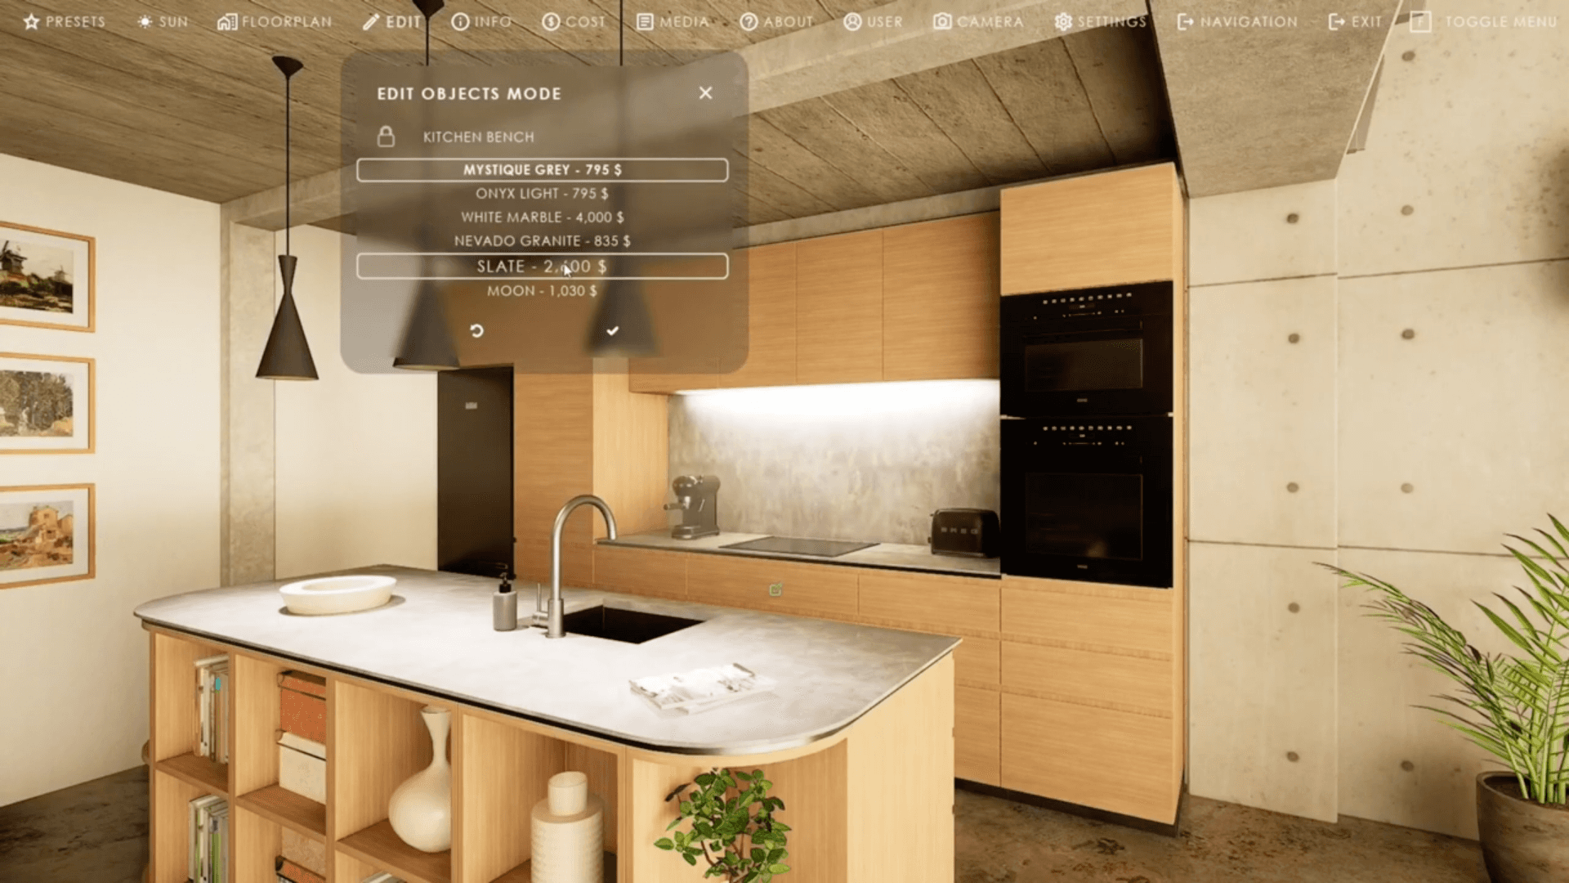The image size is (1569, 883).
Task: Select Mystique Grey material option
Action: [542, 170]
